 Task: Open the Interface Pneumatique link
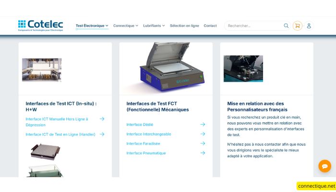146,153
